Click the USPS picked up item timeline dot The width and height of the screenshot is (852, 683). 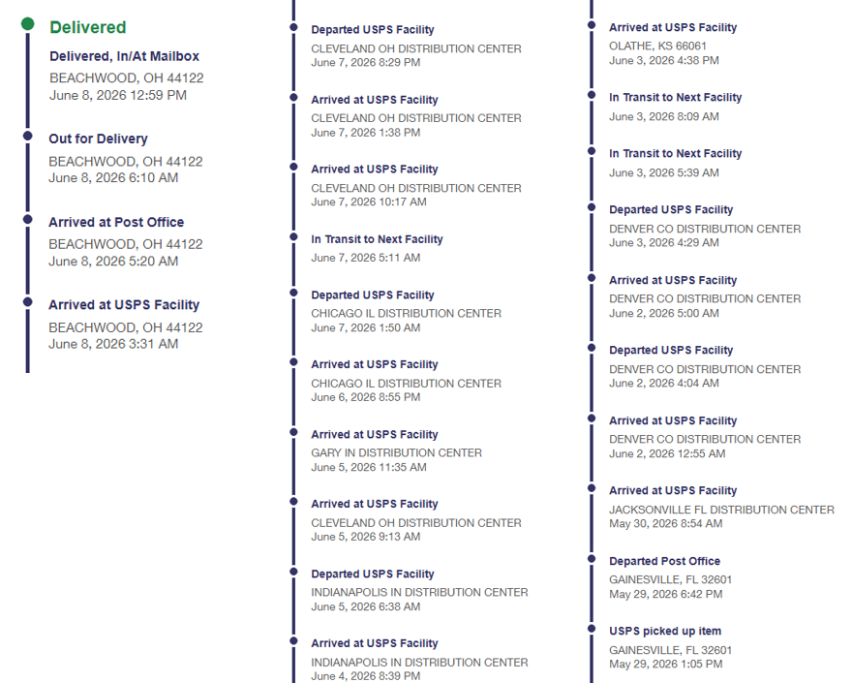(x=592, y=629)
